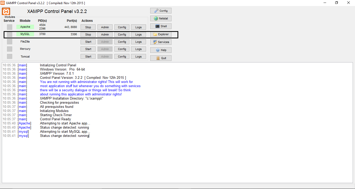Click log line 'XAMPP Version: 7.0.1'
355x189 pixels.
[x=57, y=74]
